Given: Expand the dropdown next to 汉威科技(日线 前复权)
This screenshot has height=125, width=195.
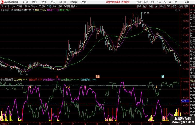Looking at the screenshot, I should pos(22,10).
